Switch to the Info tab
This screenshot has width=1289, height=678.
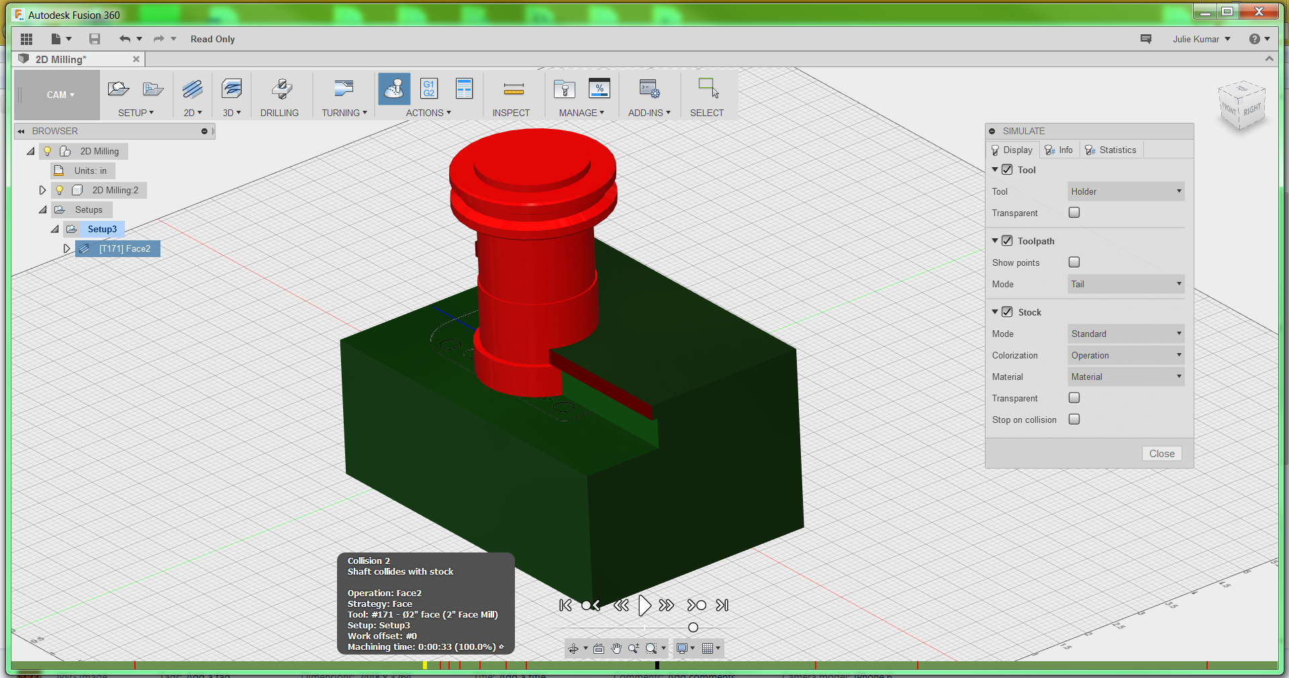click(x=1059, y=150)
